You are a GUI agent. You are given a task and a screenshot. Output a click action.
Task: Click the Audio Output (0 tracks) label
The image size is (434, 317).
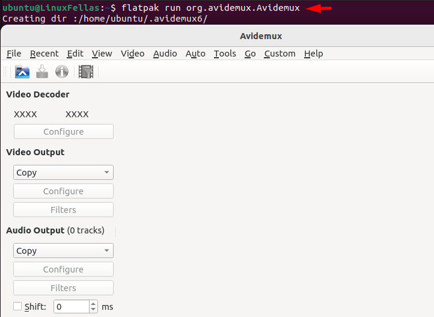click(55, 230)
